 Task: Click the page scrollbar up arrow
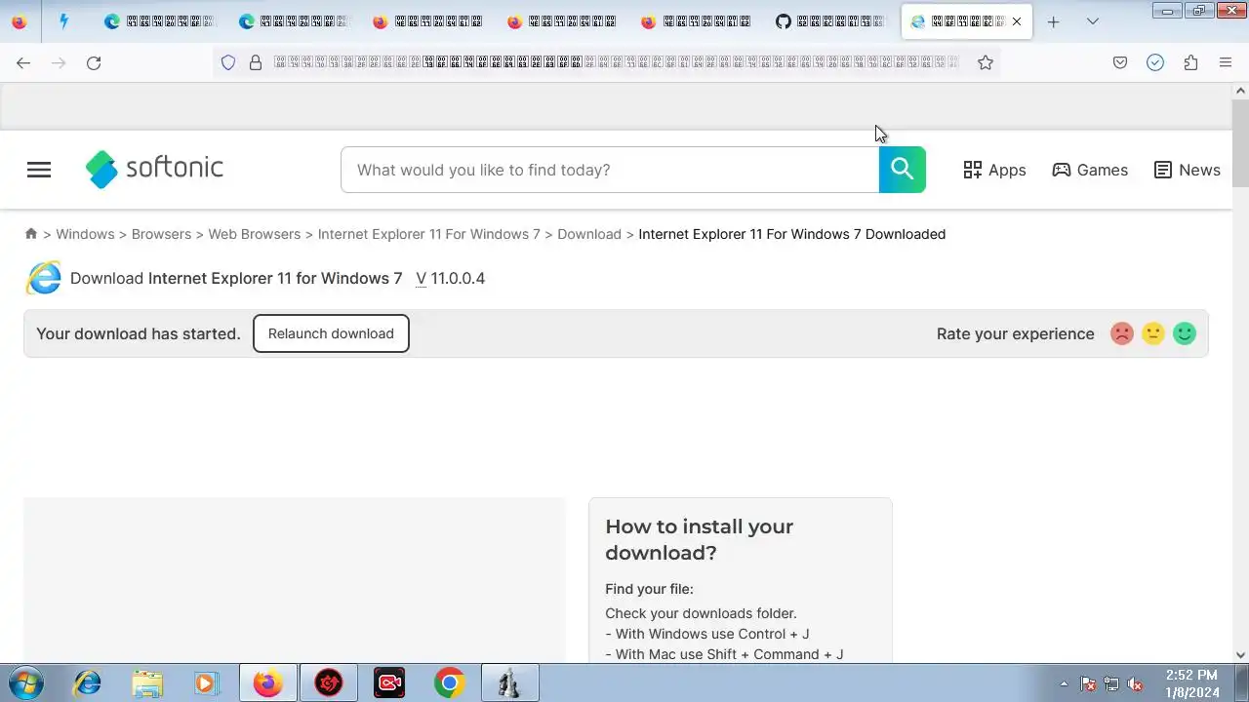tap(1240, 90)
